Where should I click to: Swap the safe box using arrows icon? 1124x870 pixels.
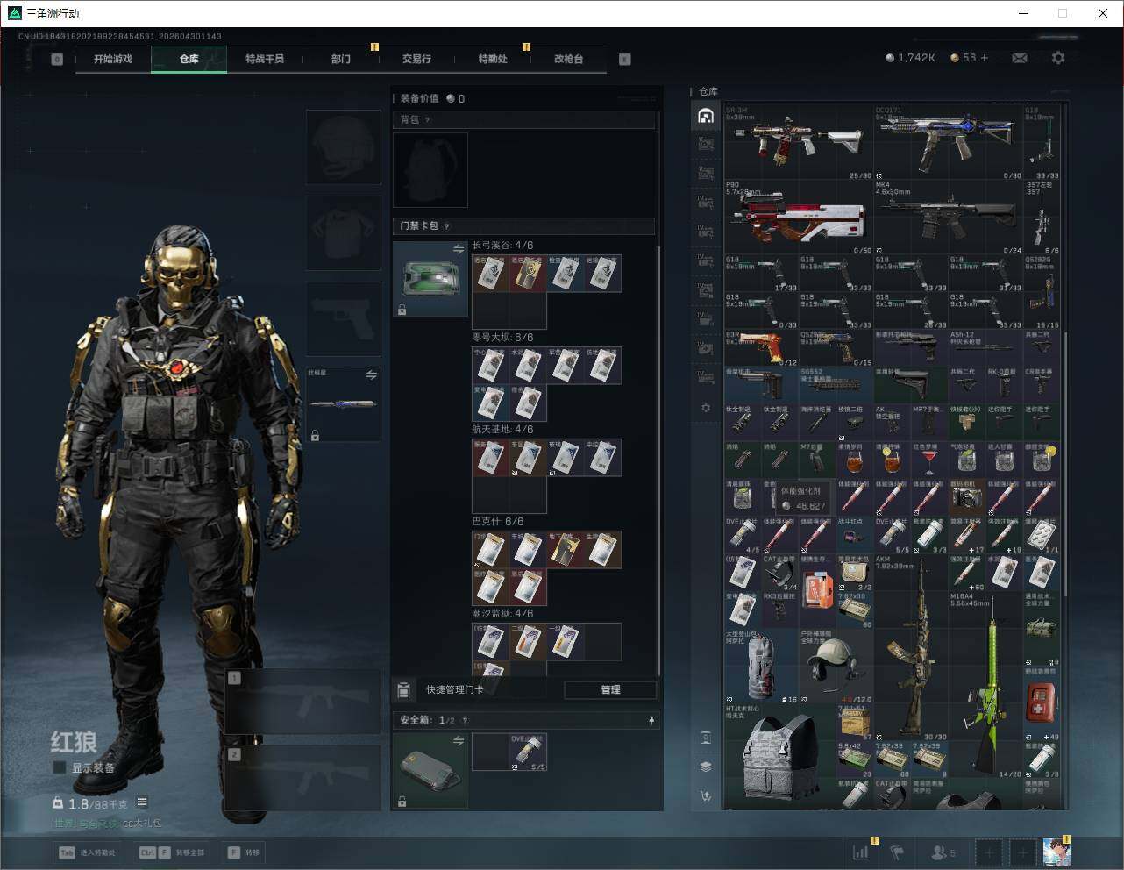coord(458,741)
